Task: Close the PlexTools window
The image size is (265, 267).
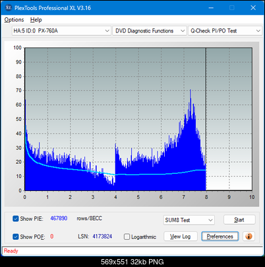Action: (253, 8)
